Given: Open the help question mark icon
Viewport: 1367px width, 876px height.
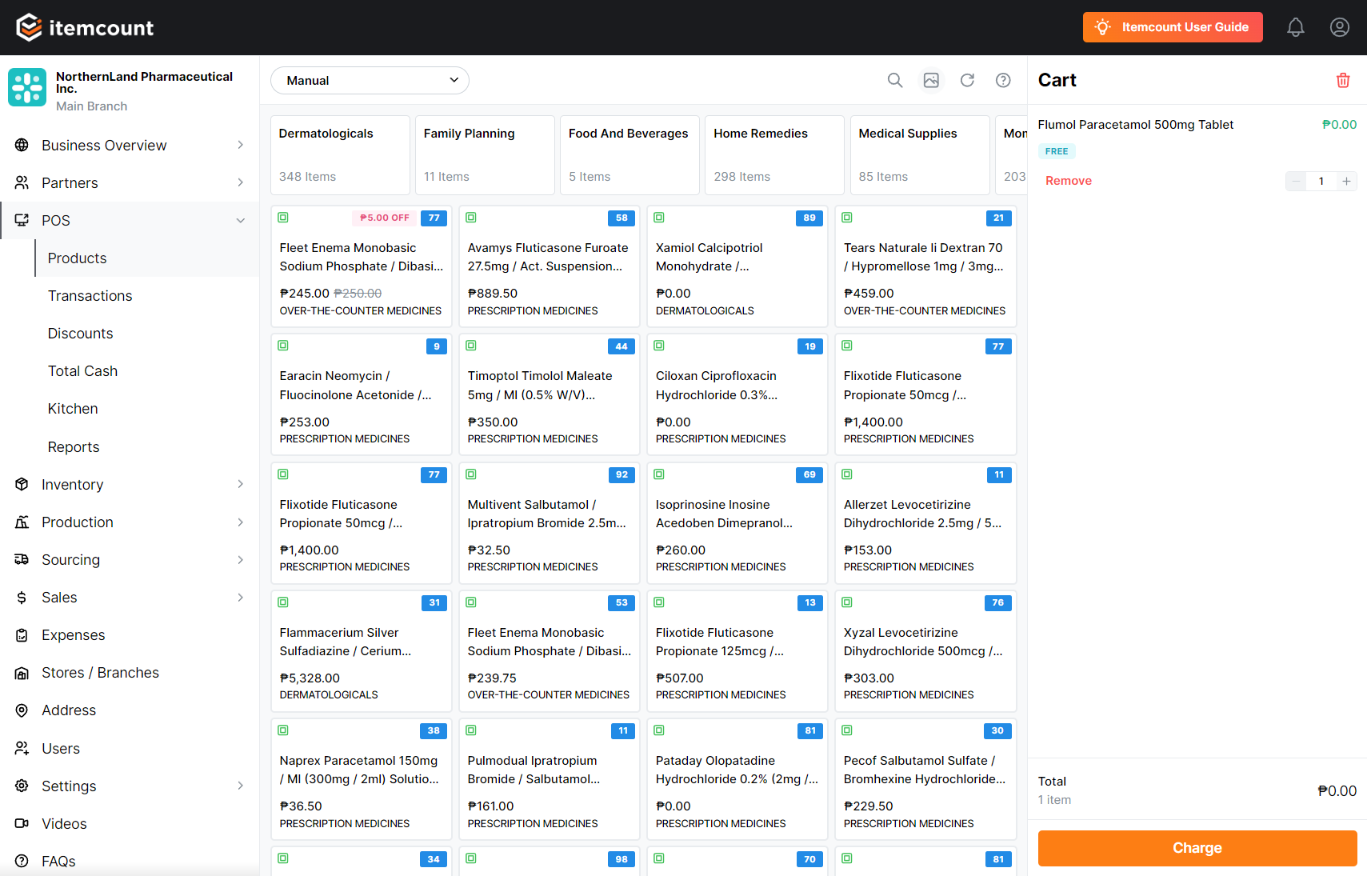Looking at the screenshot, I should point(1003,80).
